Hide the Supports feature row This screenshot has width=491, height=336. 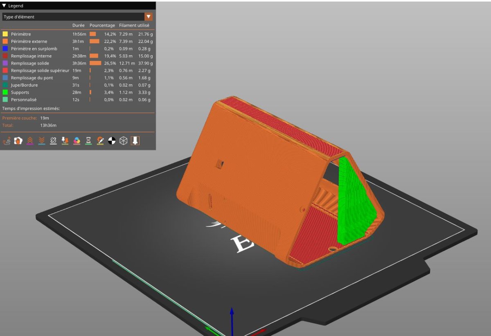click(78, 92)
